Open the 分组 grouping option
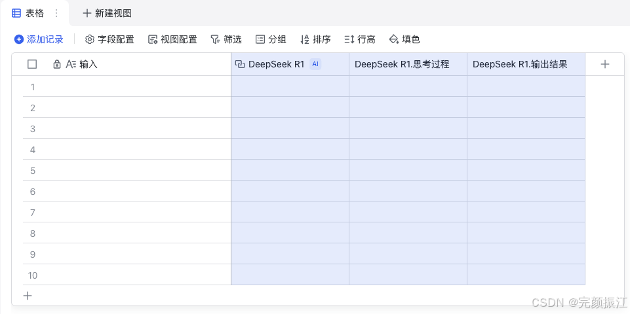The image size is (630, 314). (271, 39)
